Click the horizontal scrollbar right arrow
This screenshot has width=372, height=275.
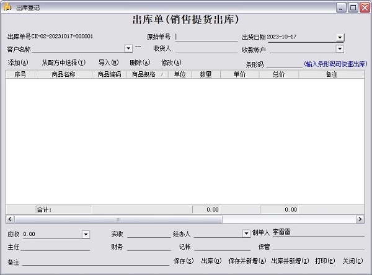360,219
